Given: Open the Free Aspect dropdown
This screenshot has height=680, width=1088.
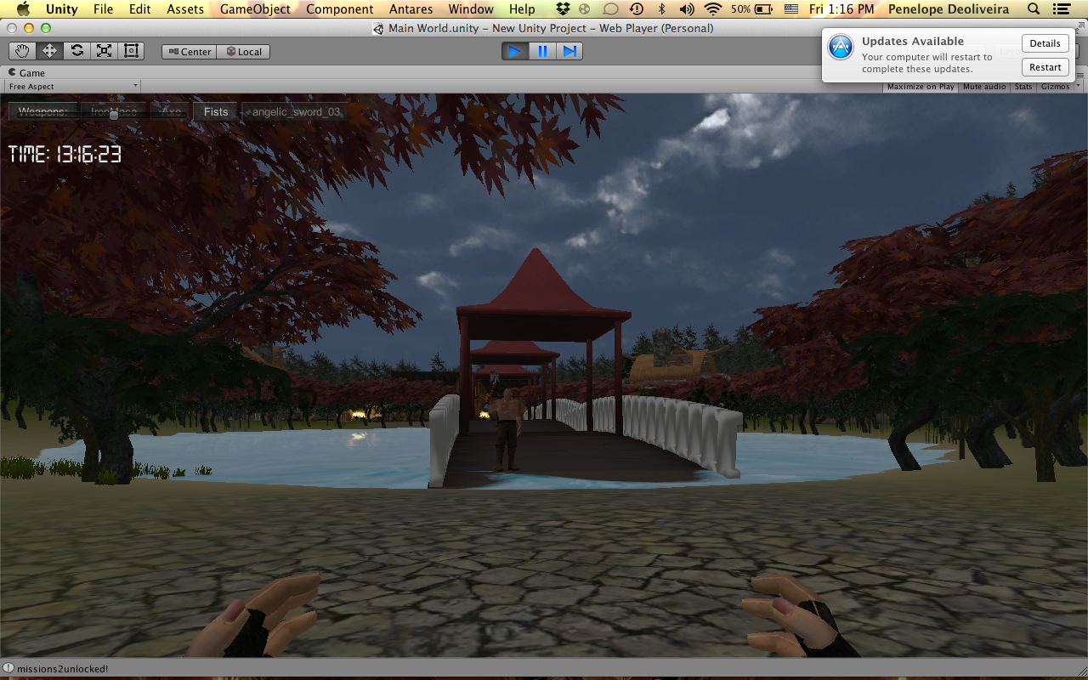Looking at the screenshot, I should (x=73, y=87).
